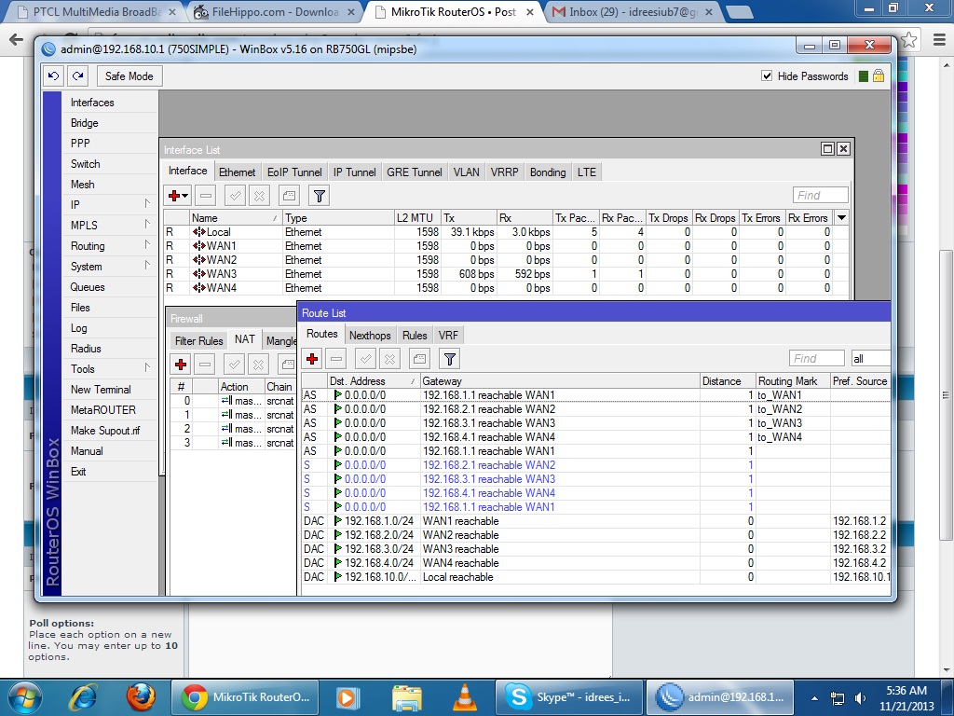Viewport: 954px width, 716px height.
Task: Switch to the Nexthops tab
Action: click(x=370, y=335)
